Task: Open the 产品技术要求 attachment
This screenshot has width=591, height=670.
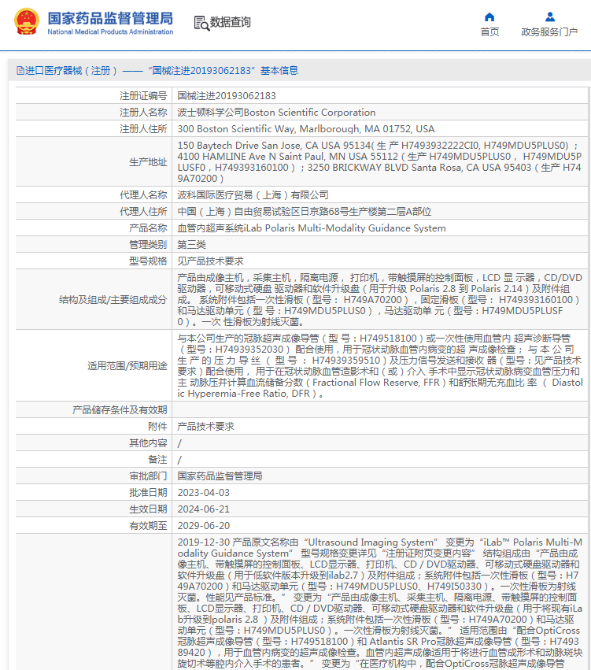Action: point(206,427)
